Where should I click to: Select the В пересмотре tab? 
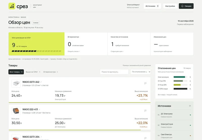tap(51, 72)
